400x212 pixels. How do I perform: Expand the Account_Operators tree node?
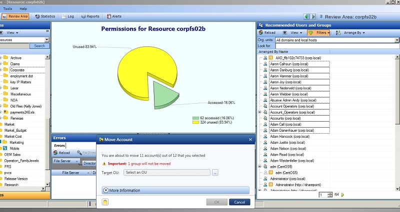(x=259, y=112)
